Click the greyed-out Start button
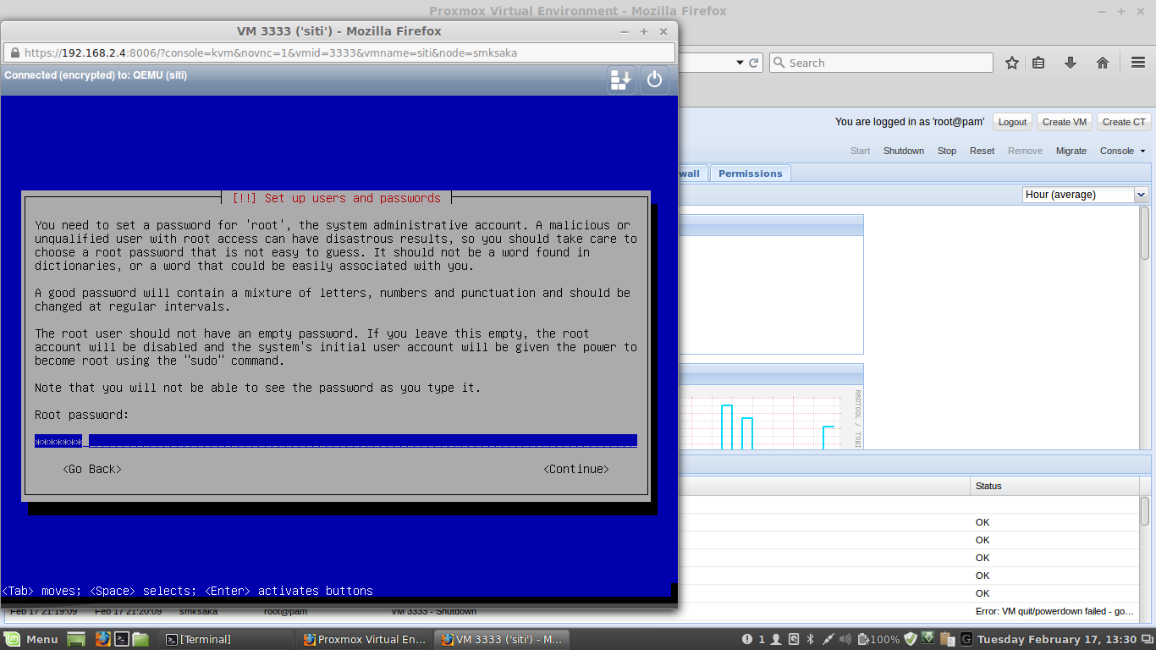1156x650 pixels. (860, 151)
